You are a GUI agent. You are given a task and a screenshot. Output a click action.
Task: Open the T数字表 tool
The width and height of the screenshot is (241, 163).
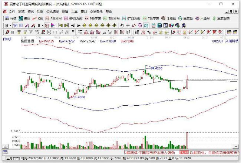coord(151,18)
